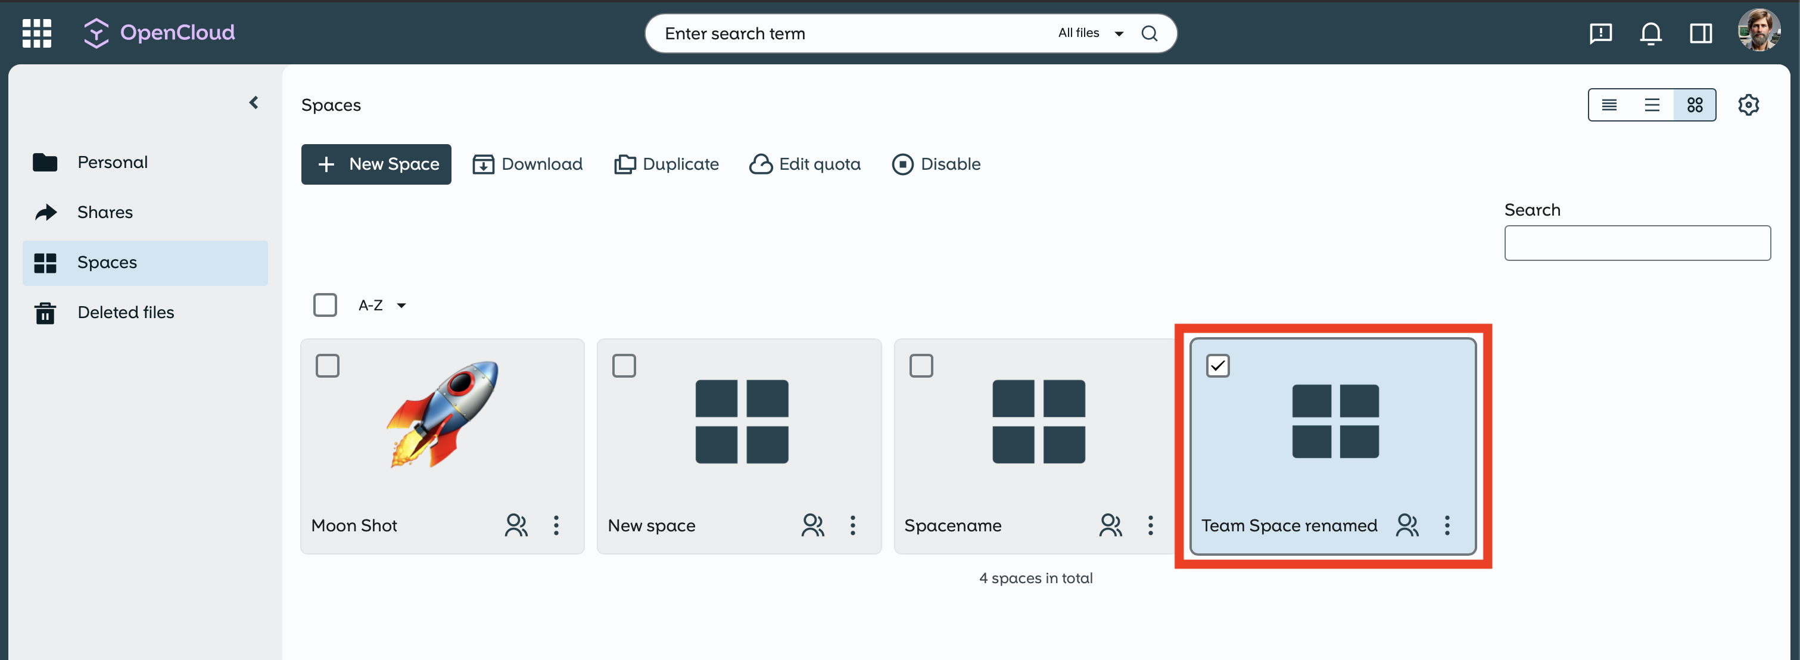Uncheck the Team Space renamed checkbox
The image size is (1800, 660).
click(x=1217, y=366)
